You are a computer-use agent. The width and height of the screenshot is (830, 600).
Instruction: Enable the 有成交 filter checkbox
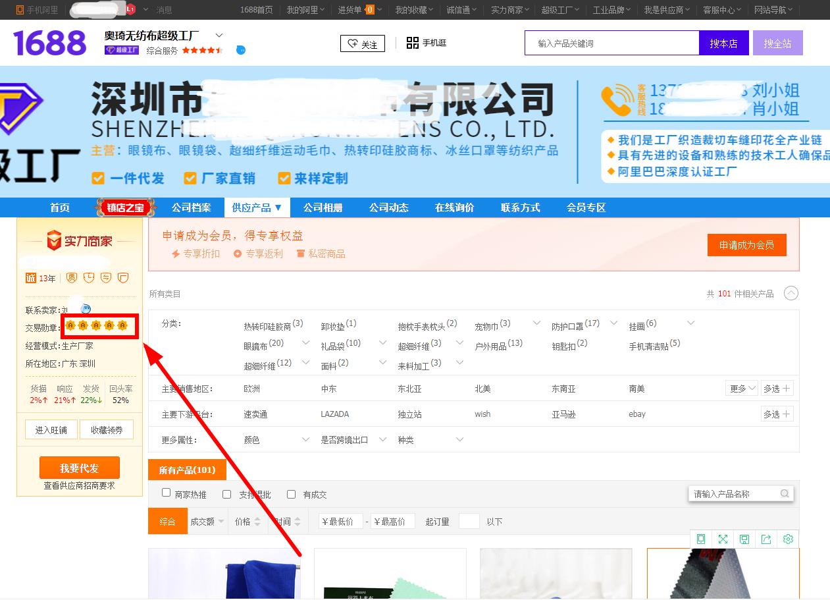pos(291,494)
